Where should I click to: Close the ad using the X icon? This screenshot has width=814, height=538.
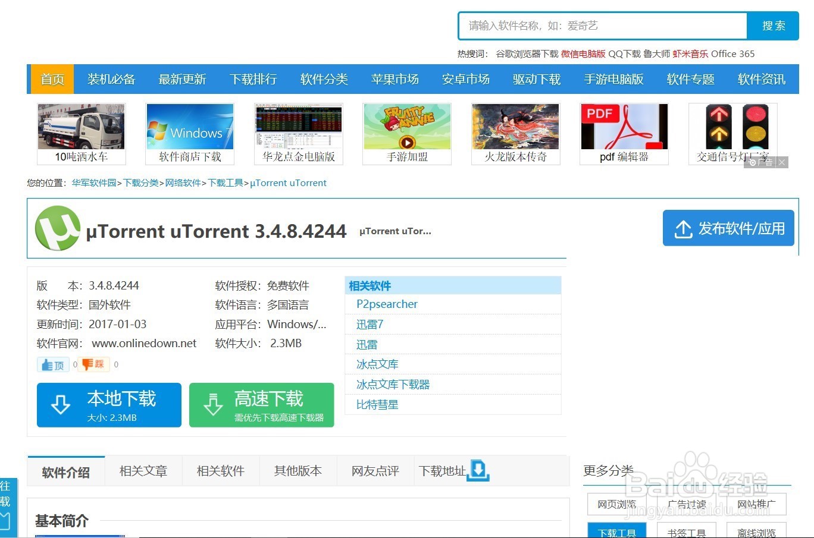(782, 162)
